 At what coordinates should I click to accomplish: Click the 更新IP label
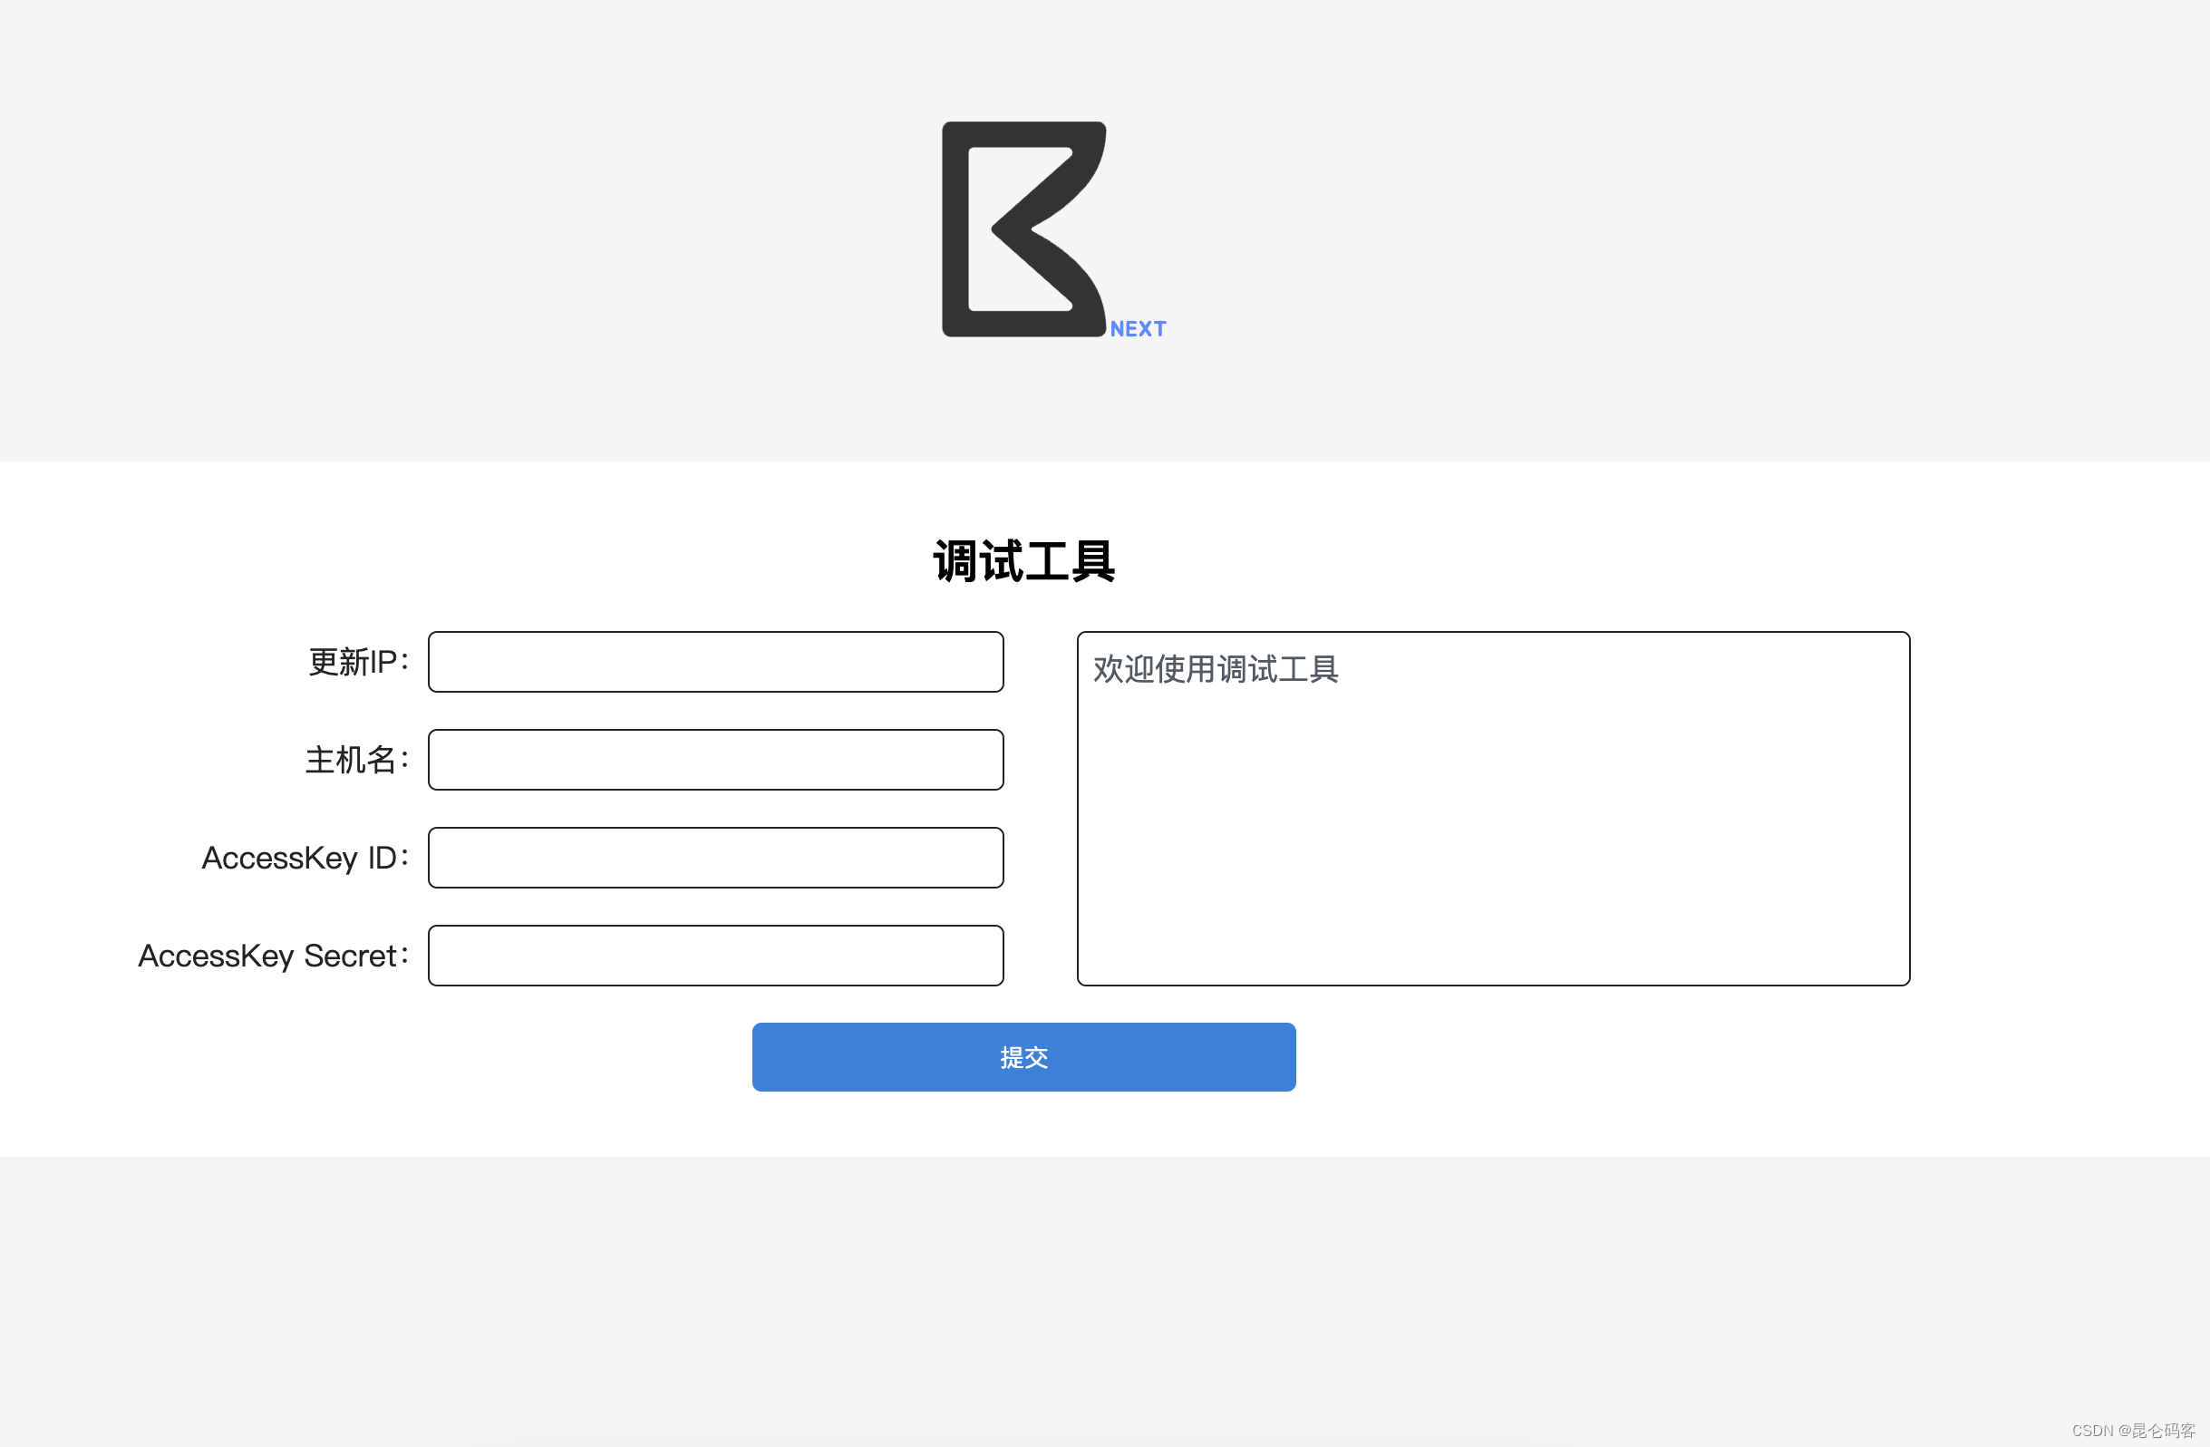(357, 661)
